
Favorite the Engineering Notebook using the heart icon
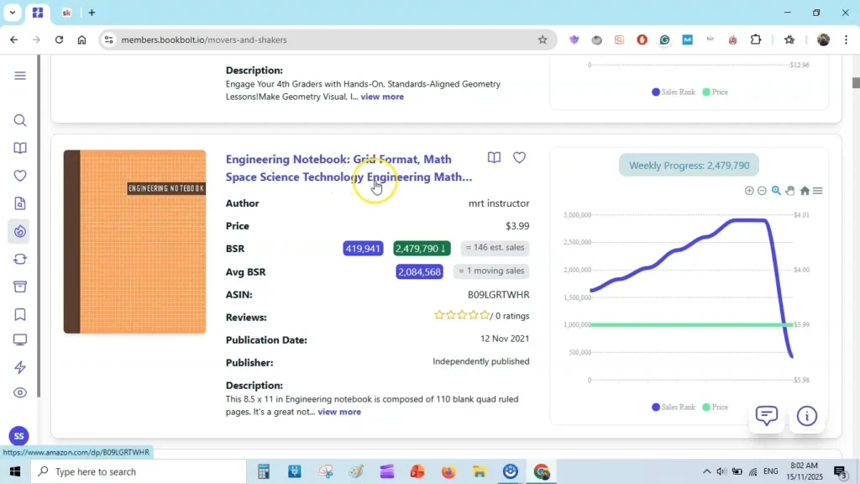[519, 157]
